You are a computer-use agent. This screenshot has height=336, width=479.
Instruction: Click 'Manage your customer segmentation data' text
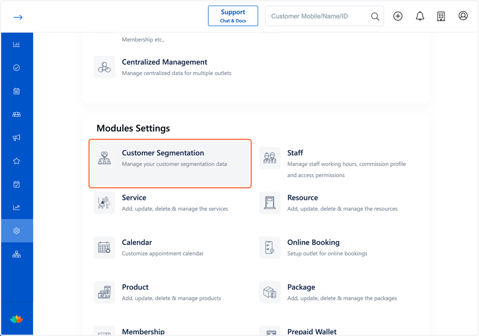click(174, 164)
